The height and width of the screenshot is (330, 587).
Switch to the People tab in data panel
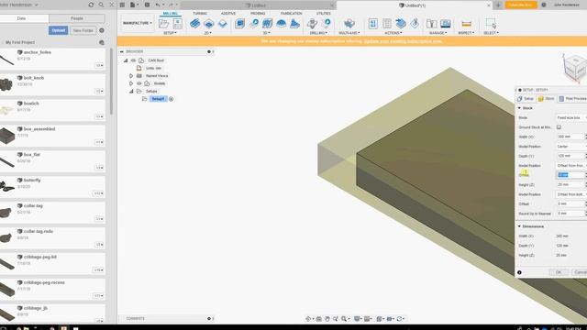click(77, 18)
